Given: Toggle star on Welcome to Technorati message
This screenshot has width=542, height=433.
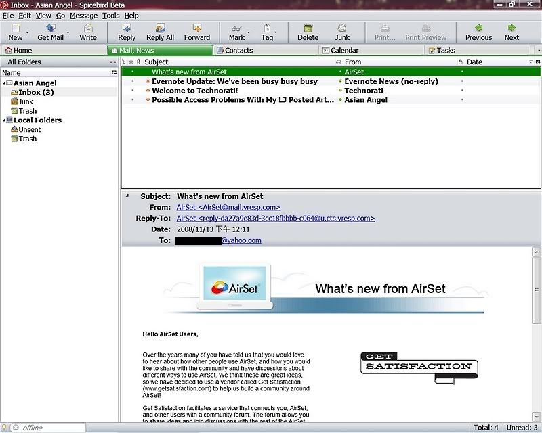Looking at the screenshot, I should tap(133, 91).
